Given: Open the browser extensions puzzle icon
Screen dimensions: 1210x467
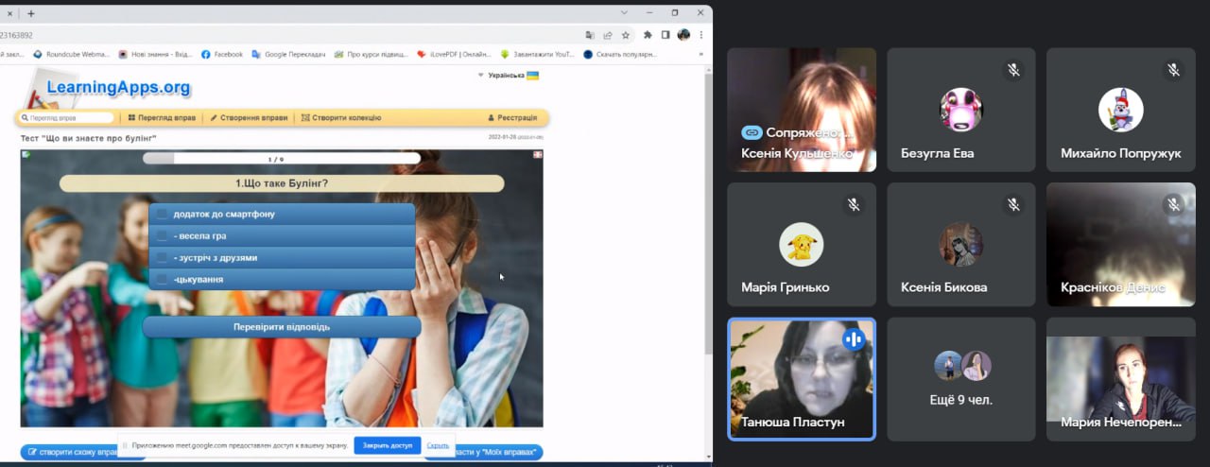Looking at the screenshot, I should pyautogui.click(x=648, y=35).
